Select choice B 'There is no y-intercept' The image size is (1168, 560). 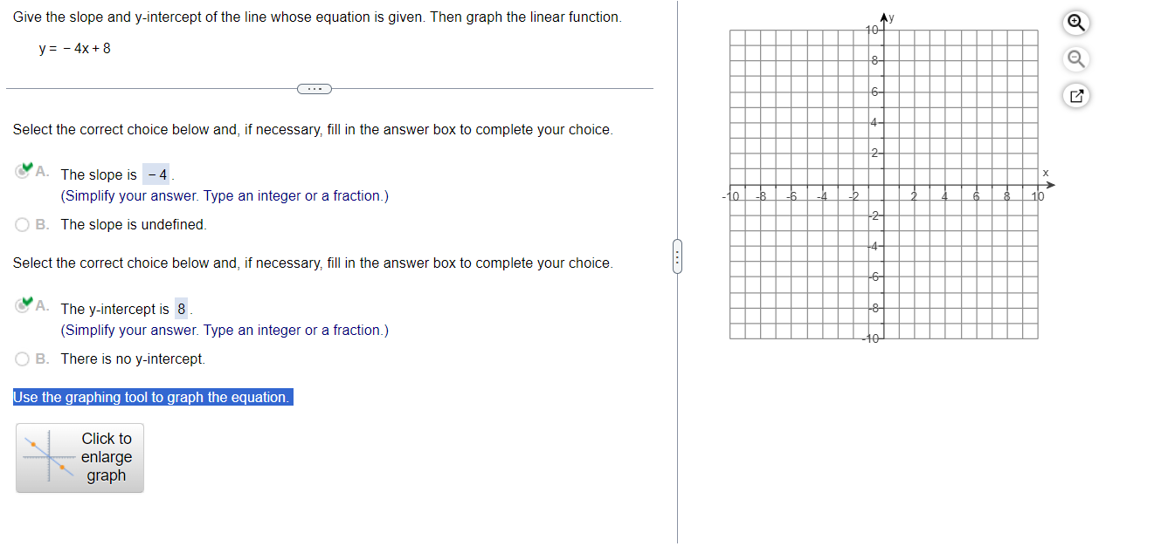pos(20,359)
